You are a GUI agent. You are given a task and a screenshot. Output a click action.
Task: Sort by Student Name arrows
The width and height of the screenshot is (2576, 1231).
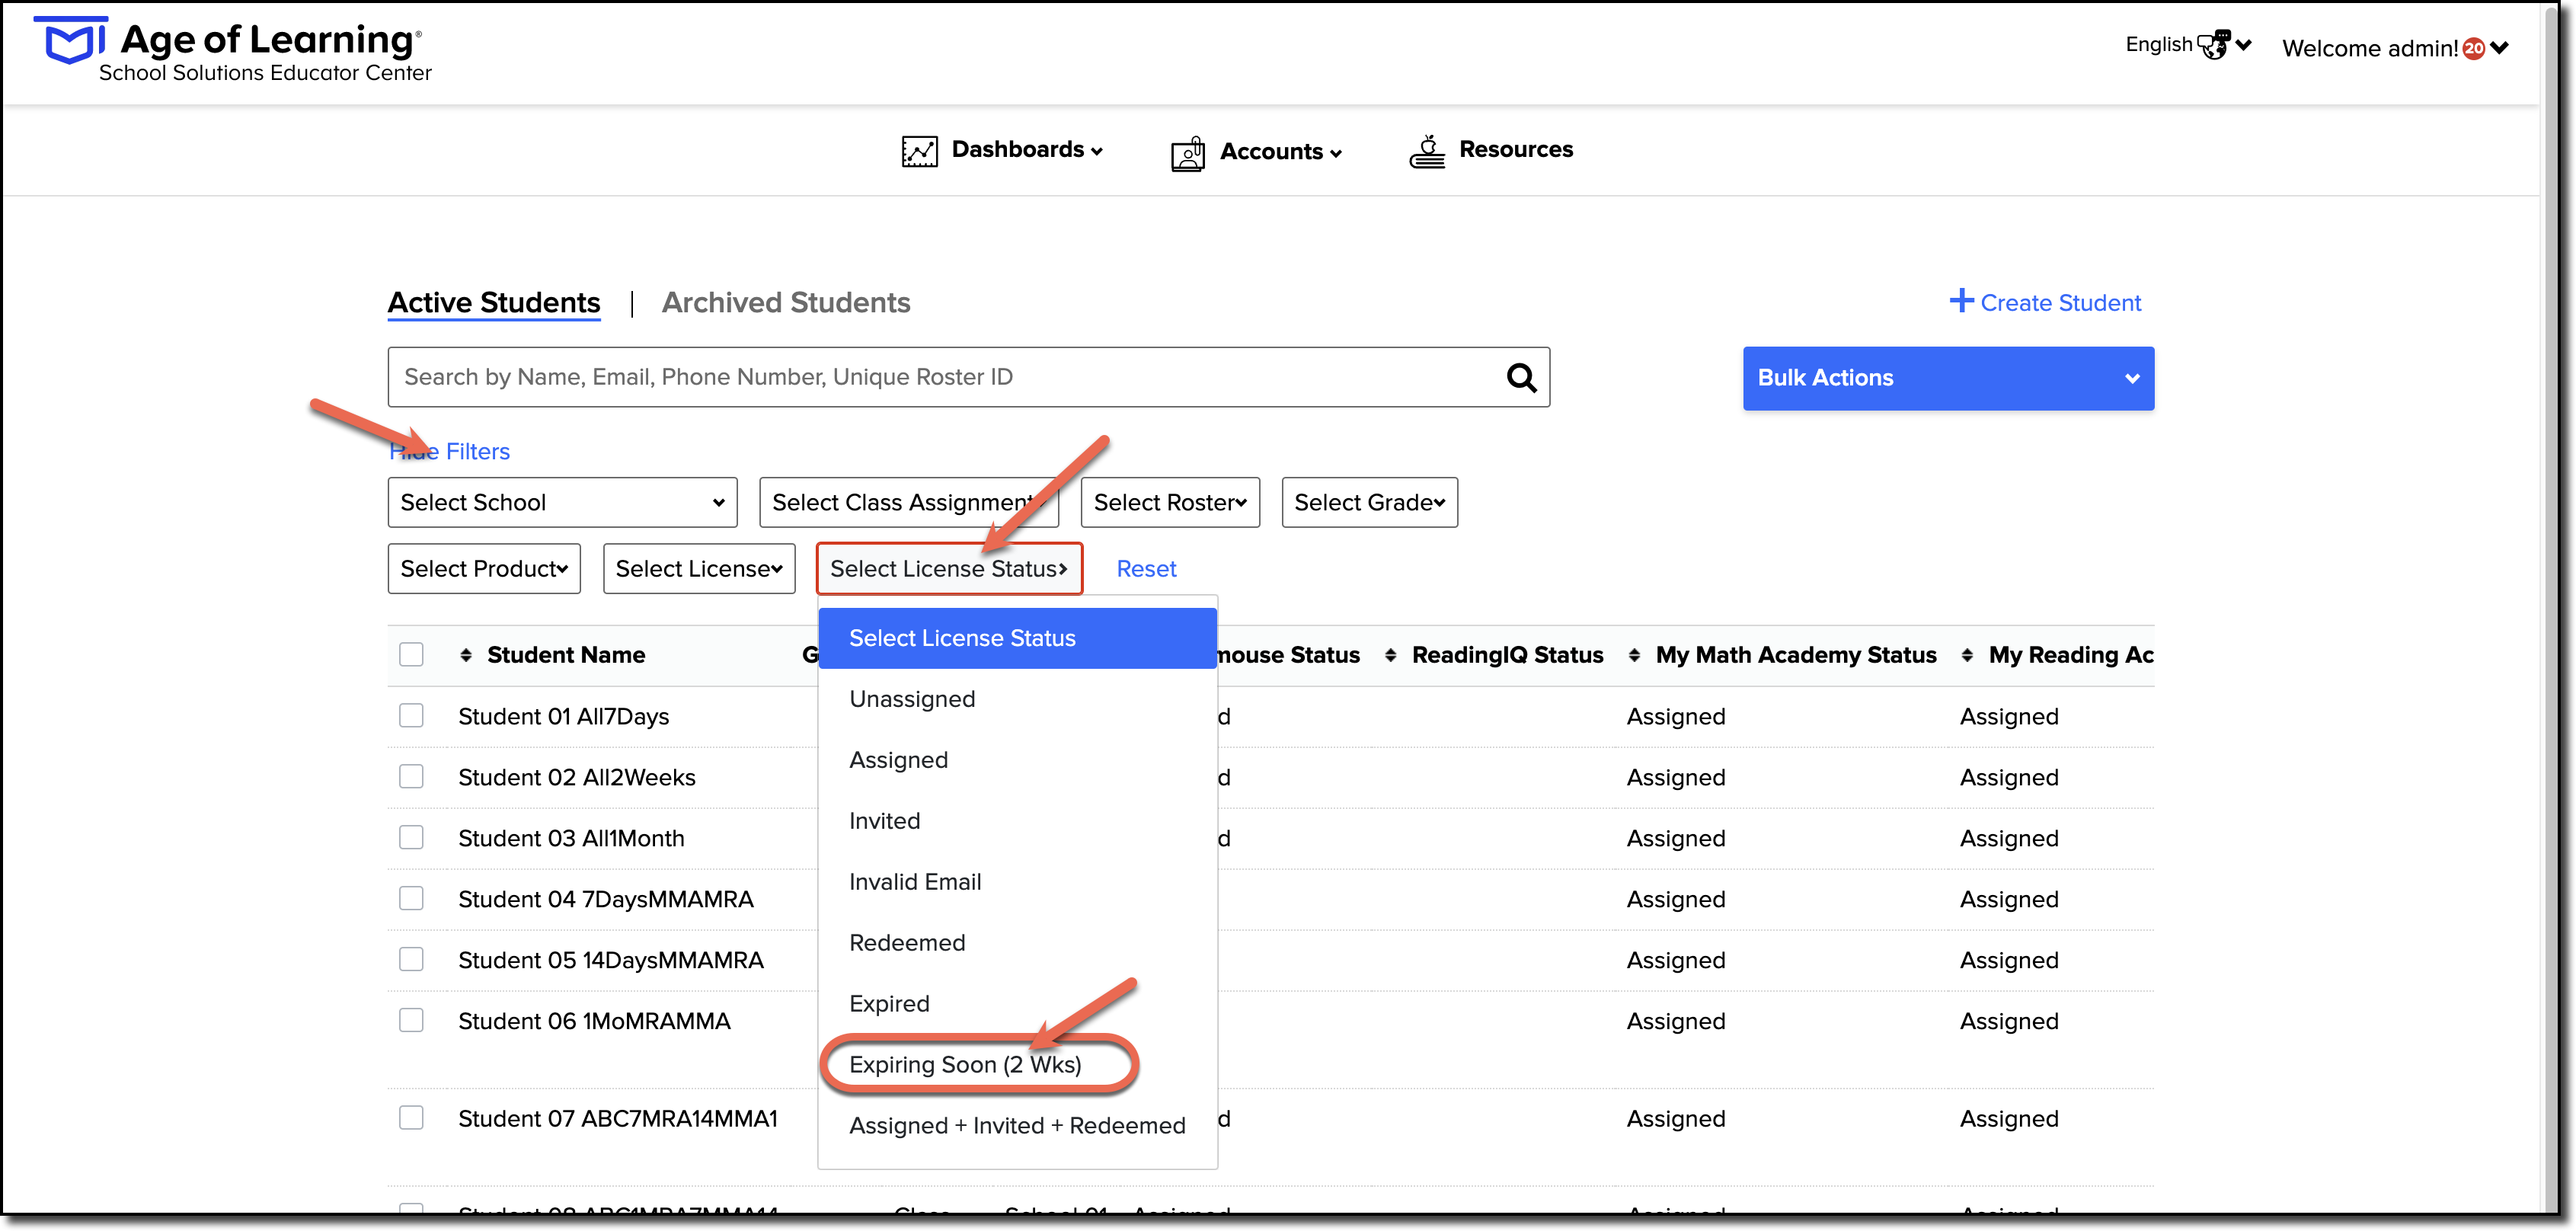(x=466, y=655)
